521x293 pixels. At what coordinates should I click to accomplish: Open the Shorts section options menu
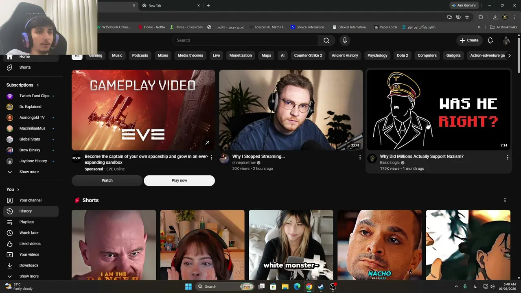[x=505, y=200]
